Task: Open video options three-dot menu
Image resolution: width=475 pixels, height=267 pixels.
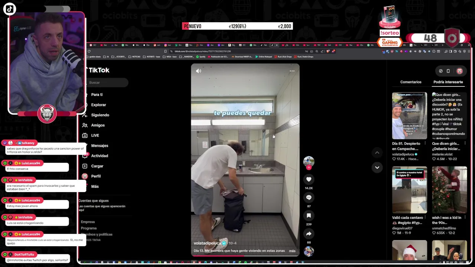Action: (292, 71)
